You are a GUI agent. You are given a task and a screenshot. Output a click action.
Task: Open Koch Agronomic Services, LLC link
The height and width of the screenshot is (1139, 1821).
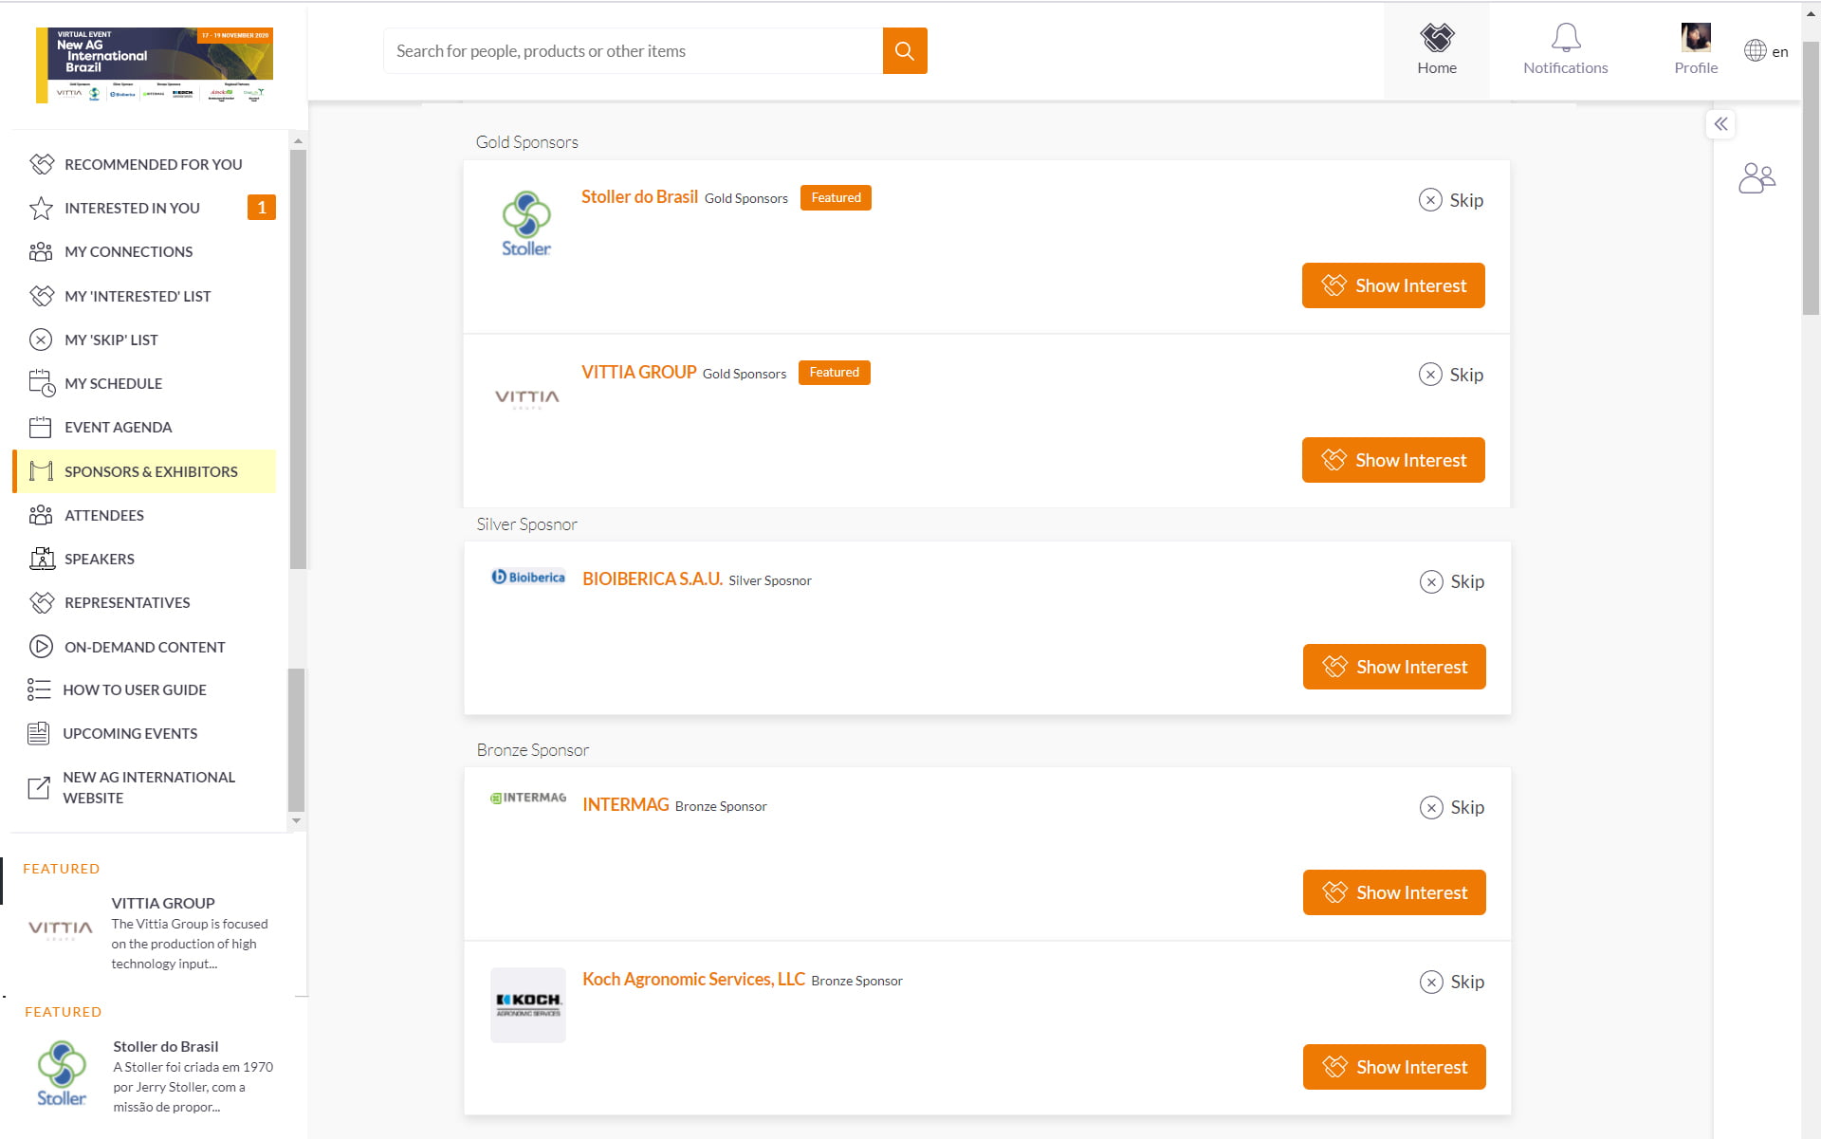coord(693,979)
